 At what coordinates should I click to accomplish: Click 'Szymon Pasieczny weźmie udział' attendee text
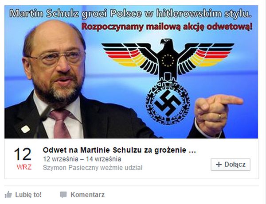pyautogui.click(x=93, y=168)
